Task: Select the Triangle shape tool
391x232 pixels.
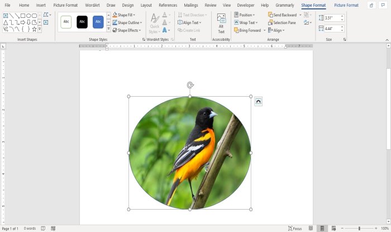Action: pos(6,22)
